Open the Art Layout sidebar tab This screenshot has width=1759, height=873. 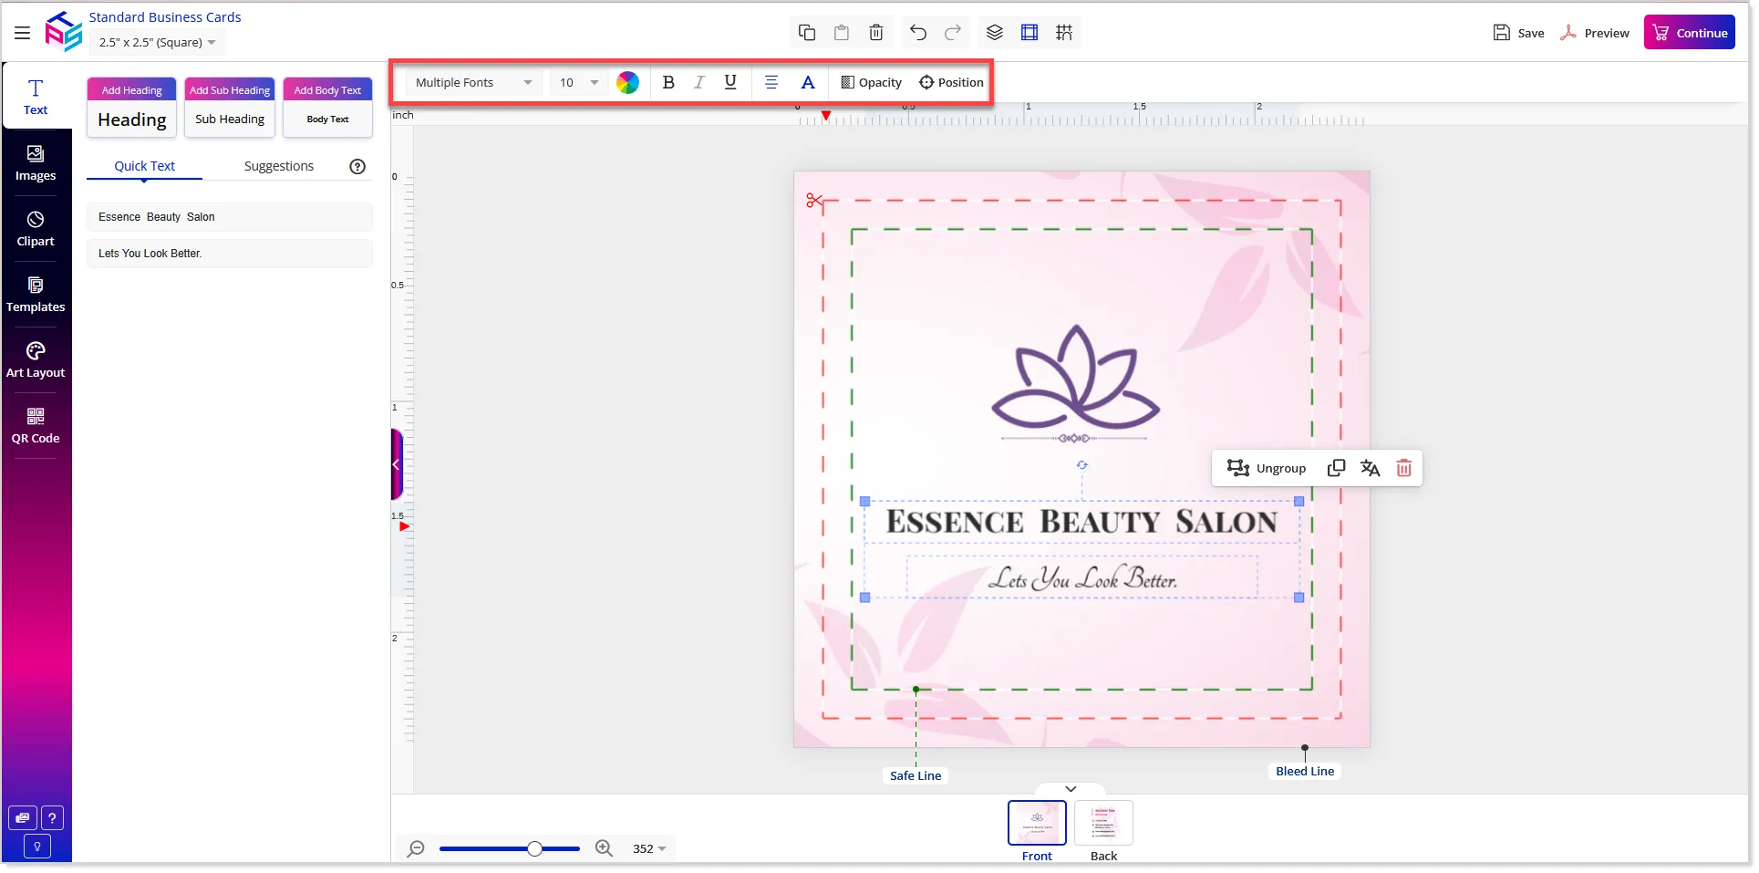[36, 360]
